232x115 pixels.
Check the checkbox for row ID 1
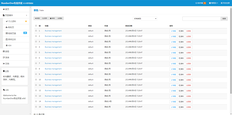(x=36, y=31)
